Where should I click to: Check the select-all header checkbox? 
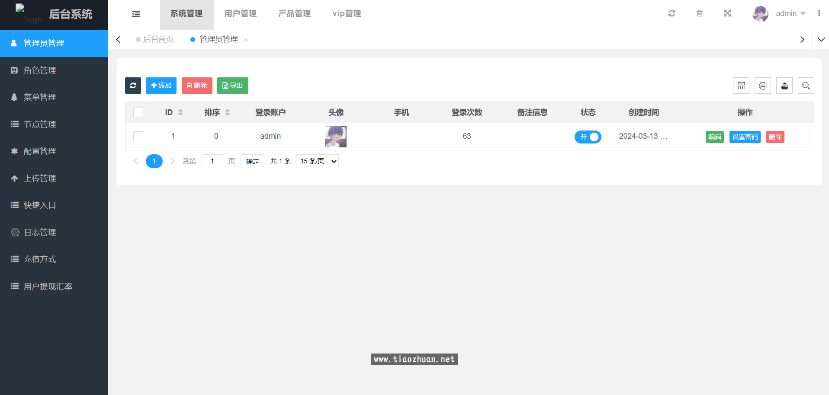[138, 112]
